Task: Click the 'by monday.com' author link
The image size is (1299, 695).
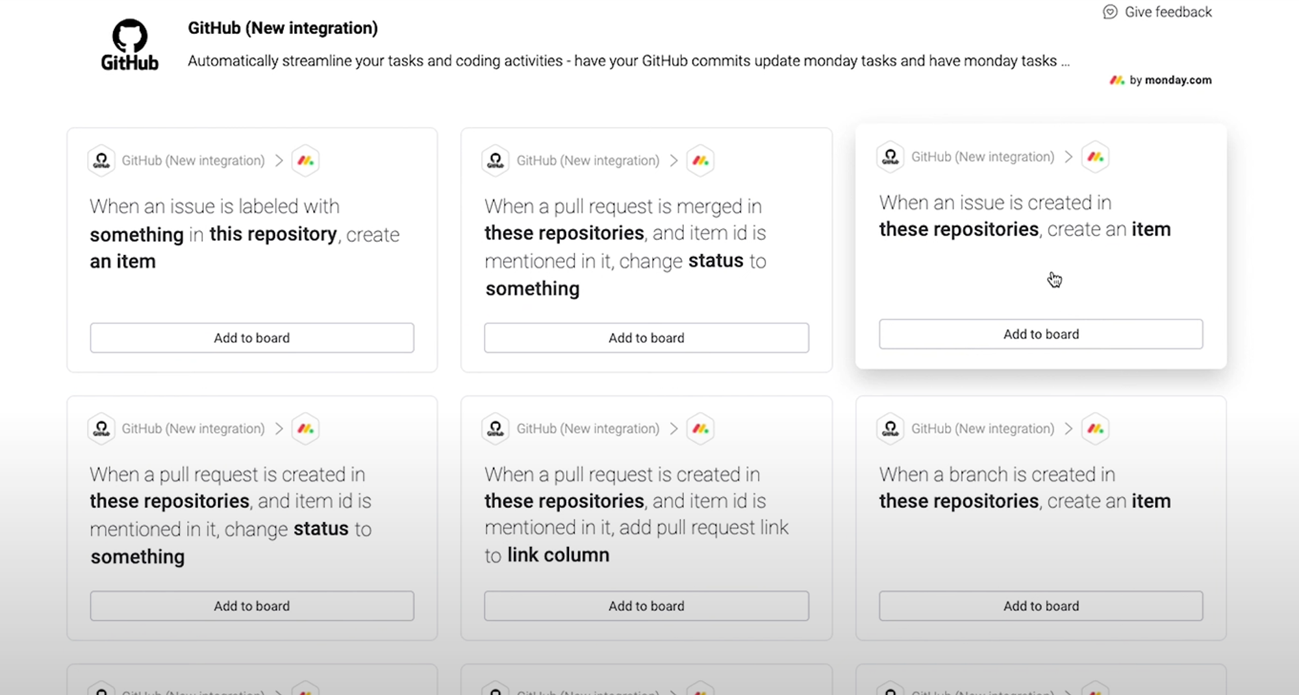Action: point(1170,80)
